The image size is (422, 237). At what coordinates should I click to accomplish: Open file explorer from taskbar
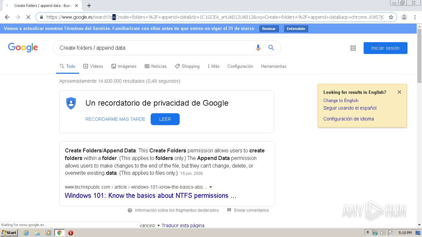pyautogui.click(x=37, y=233)
